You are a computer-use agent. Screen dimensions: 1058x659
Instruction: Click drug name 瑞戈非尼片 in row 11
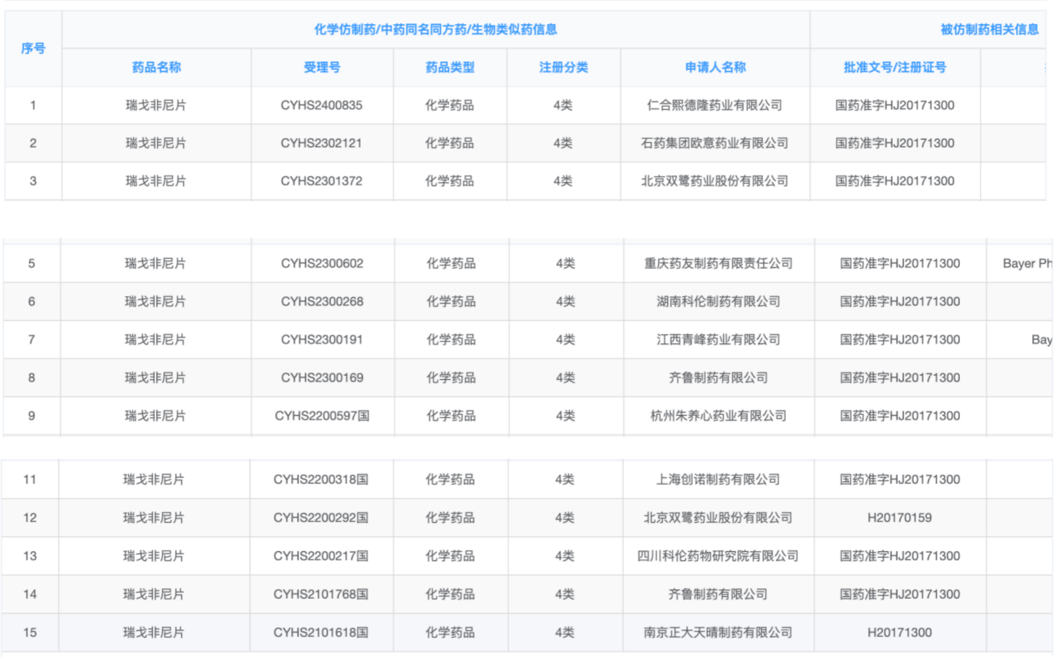coord(154,480)
